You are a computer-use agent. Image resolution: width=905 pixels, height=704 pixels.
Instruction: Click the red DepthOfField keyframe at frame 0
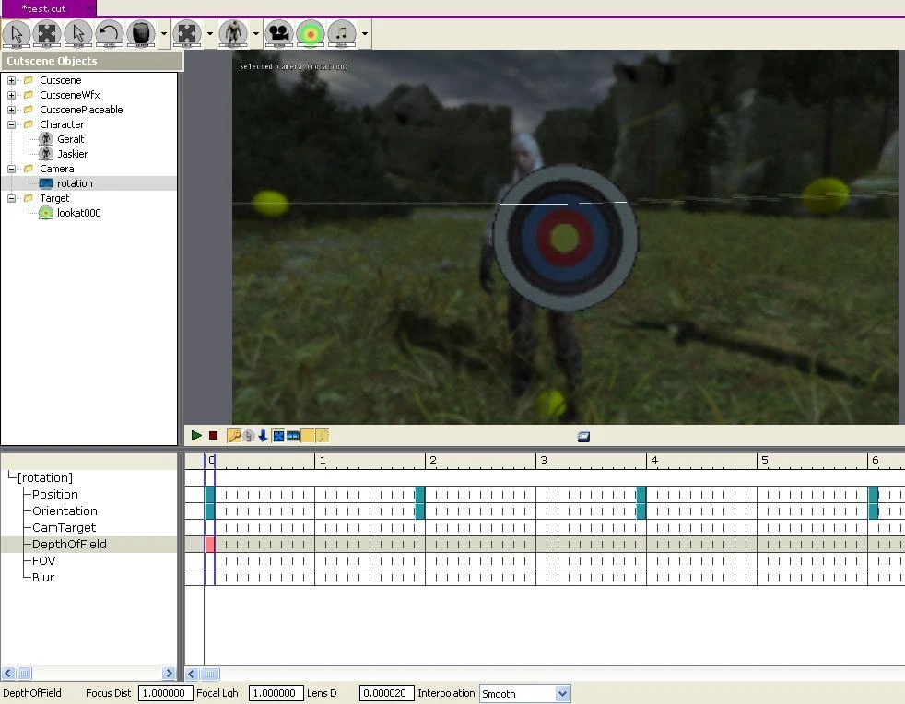[x=210, y=545]
